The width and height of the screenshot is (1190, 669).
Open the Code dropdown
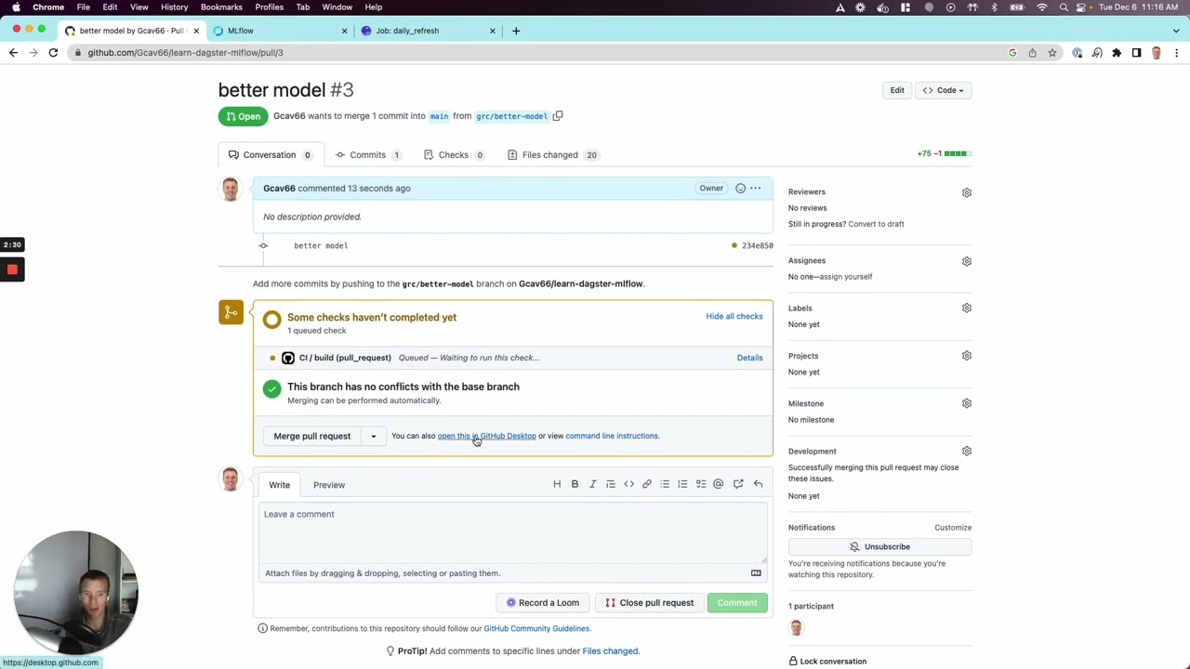point(943,90)
